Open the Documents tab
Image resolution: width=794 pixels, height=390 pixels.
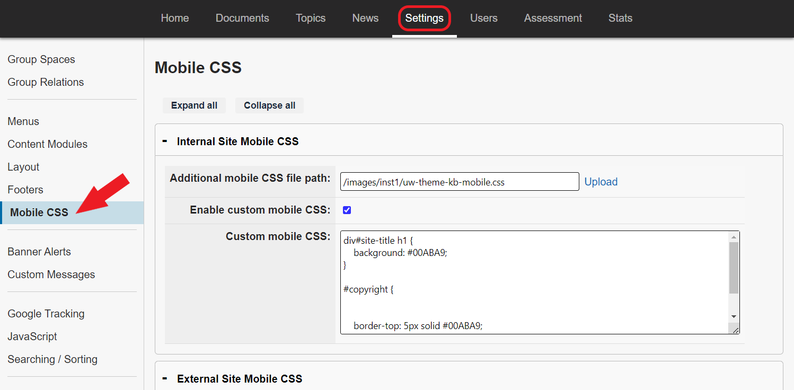pyautogui.click(x=242, y=18)
